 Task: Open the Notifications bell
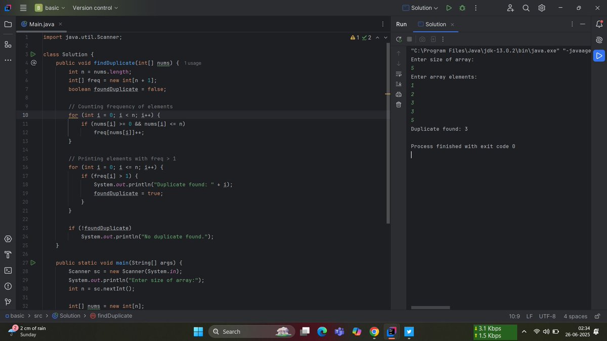pos(599,24)
